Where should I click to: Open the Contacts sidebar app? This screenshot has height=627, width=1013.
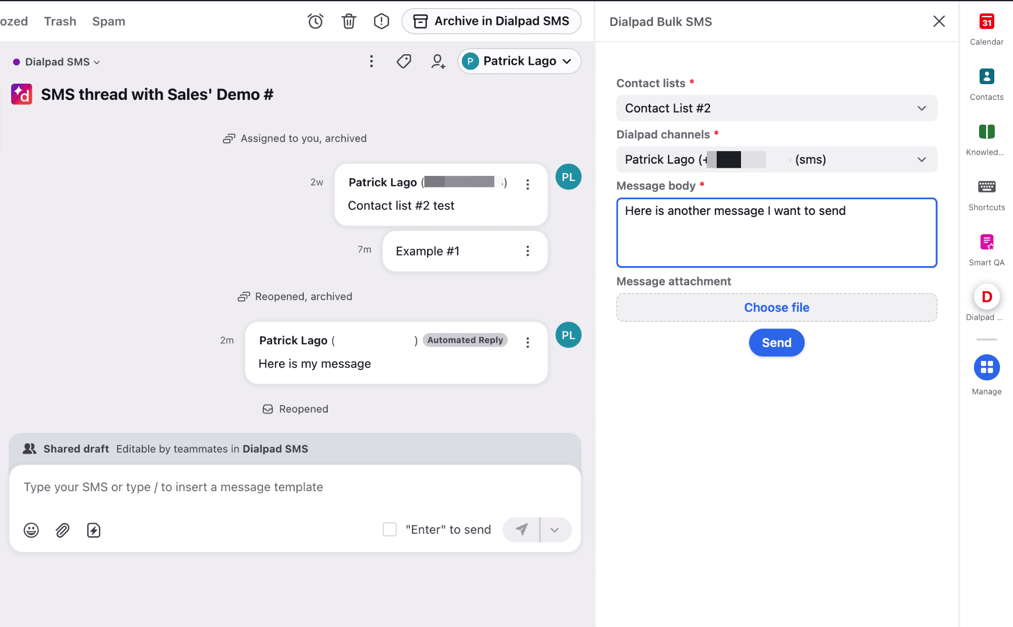click(987, 84)
